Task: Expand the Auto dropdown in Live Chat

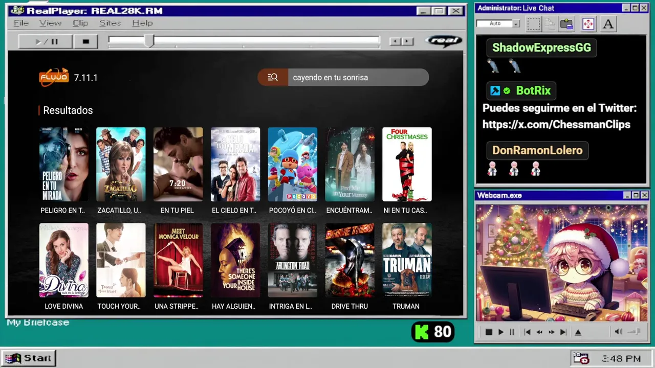Action: pos(516,24)
